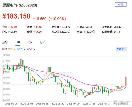Toggle the MA5 moving average label
The width and height of the screenshot is (132, 107).
pos(12,49)
